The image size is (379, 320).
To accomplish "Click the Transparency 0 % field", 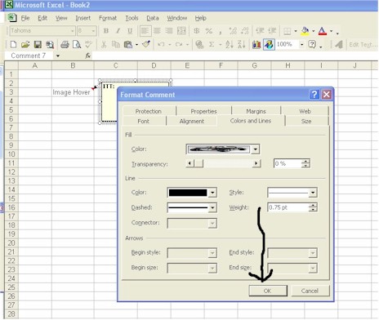I will click(x=288, y=163).
